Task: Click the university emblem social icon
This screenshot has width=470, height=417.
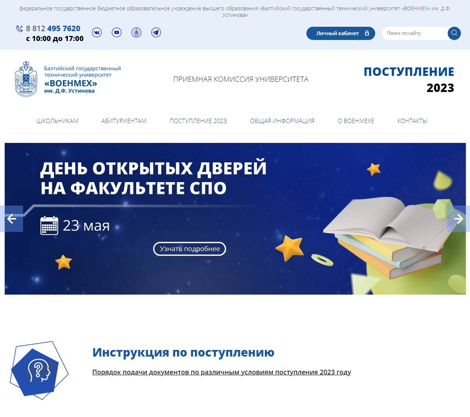Action: pos(136,32)
